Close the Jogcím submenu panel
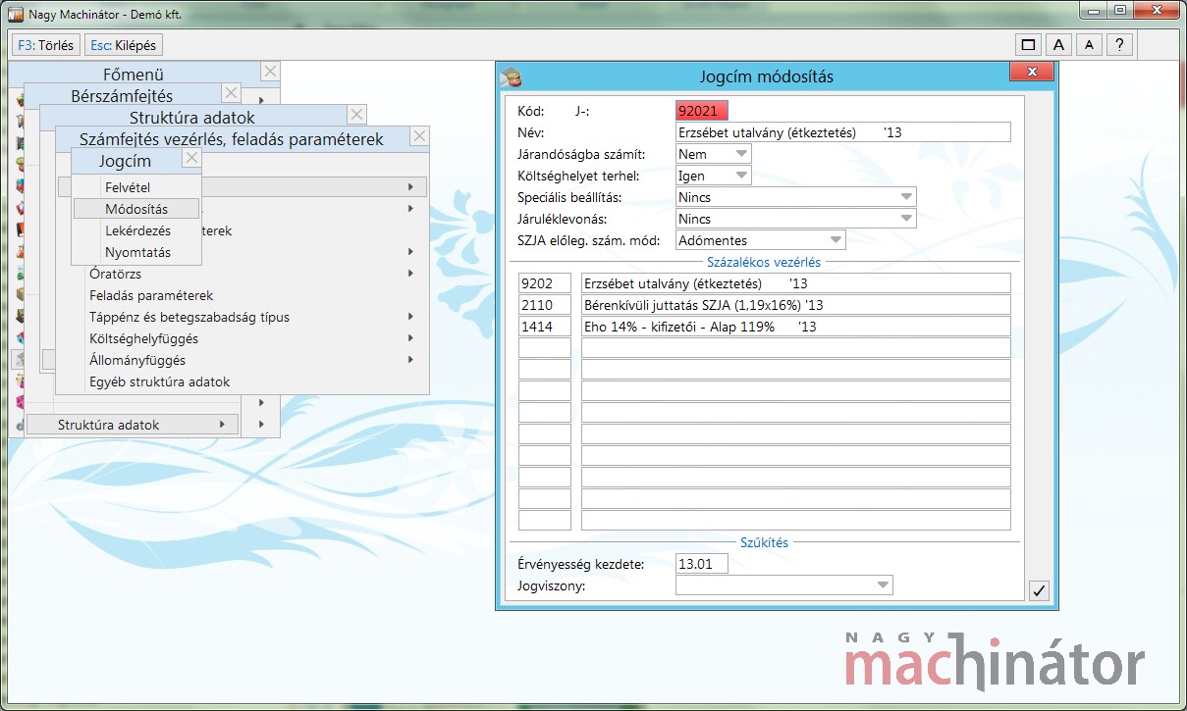This screenshot has height=711, width=1187. click(x=191, y=158)
